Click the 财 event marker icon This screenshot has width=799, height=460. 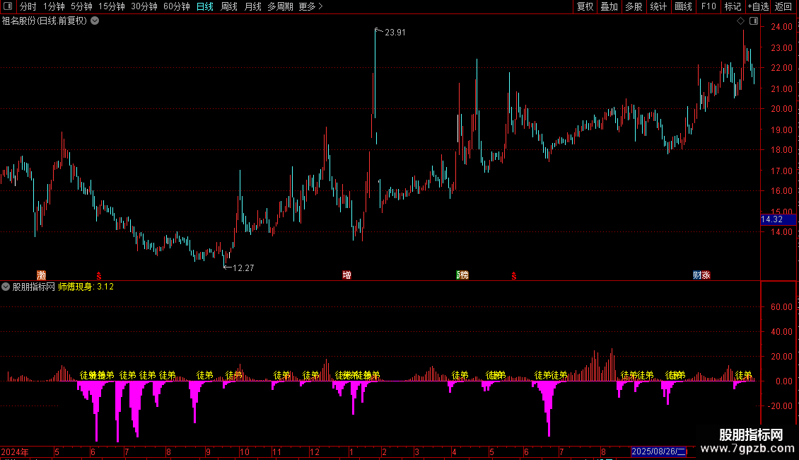tap(696, 275)
